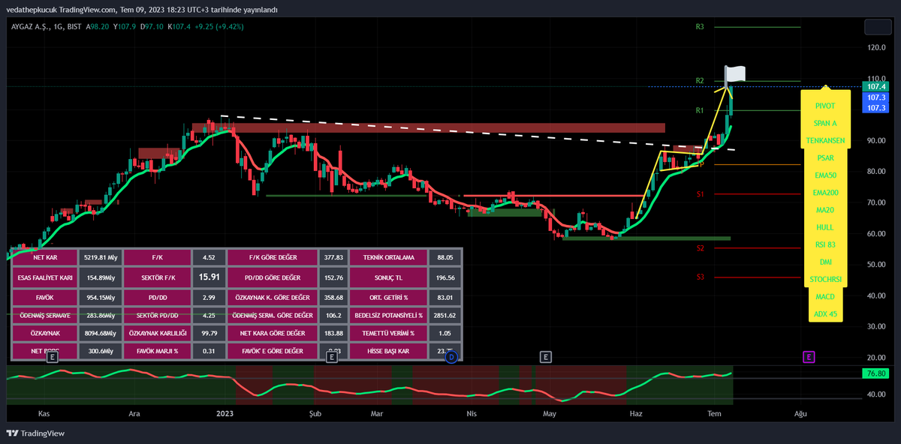Screen dimensions: 901x444
Task: Click the R1 resistance level label
Action: [x=700, y=110]
